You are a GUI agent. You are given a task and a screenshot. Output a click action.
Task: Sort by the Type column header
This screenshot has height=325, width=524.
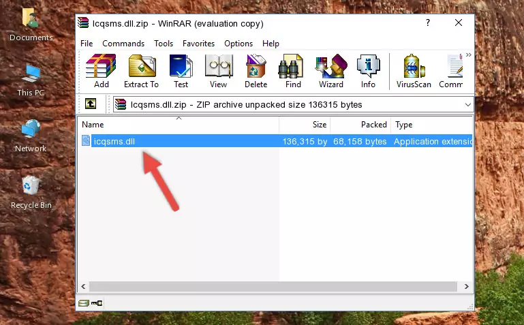pyautogui.click(x=431, y=125)
